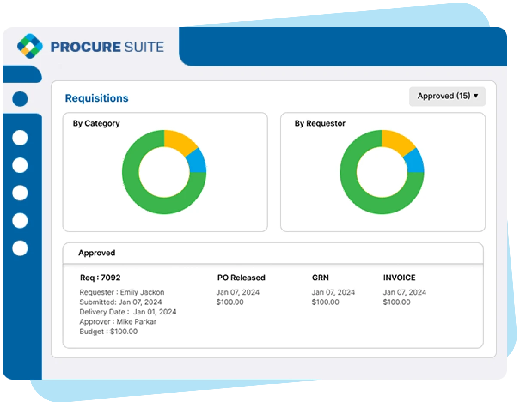Image resolution: width=520 pixels, height=405 pixels.
Task: Click green segment of By Category donut
Action: (142, 193)
